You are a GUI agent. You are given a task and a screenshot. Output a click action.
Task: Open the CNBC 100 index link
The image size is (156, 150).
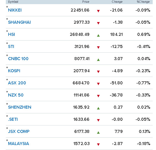(18, 59)
